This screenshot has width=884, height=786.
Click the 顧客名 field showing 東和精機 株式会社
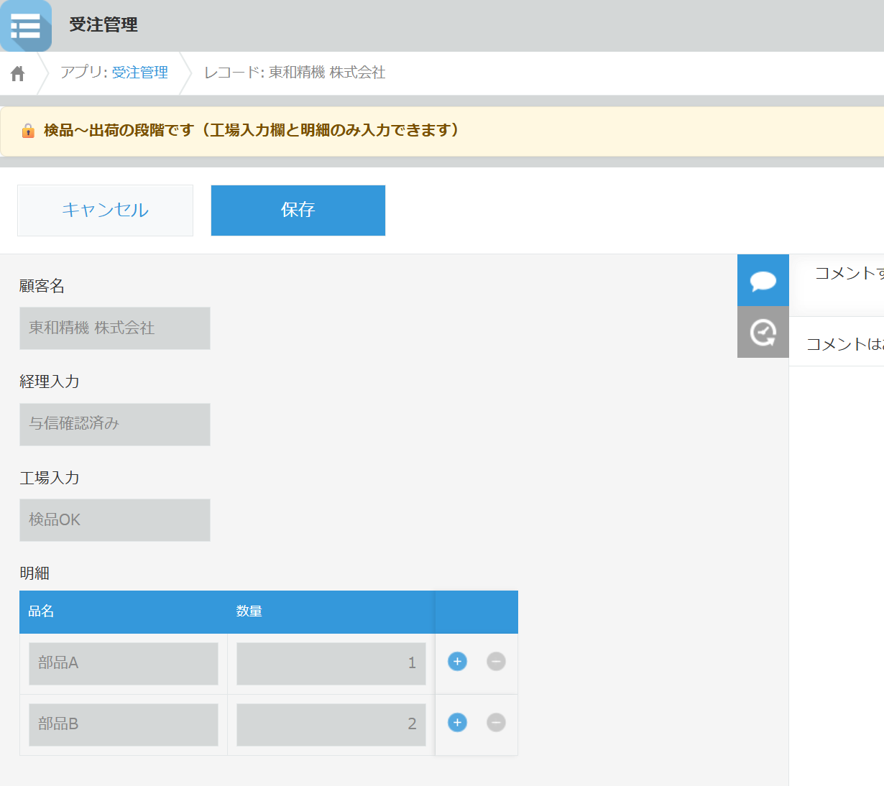point(115,328)
